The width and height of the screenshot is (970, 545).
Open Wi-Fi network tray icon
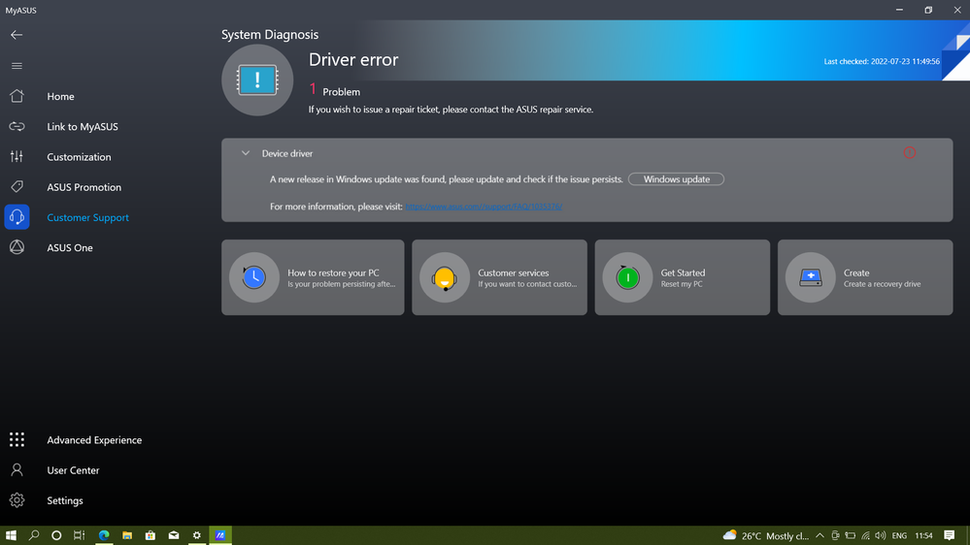coord(865,535)
